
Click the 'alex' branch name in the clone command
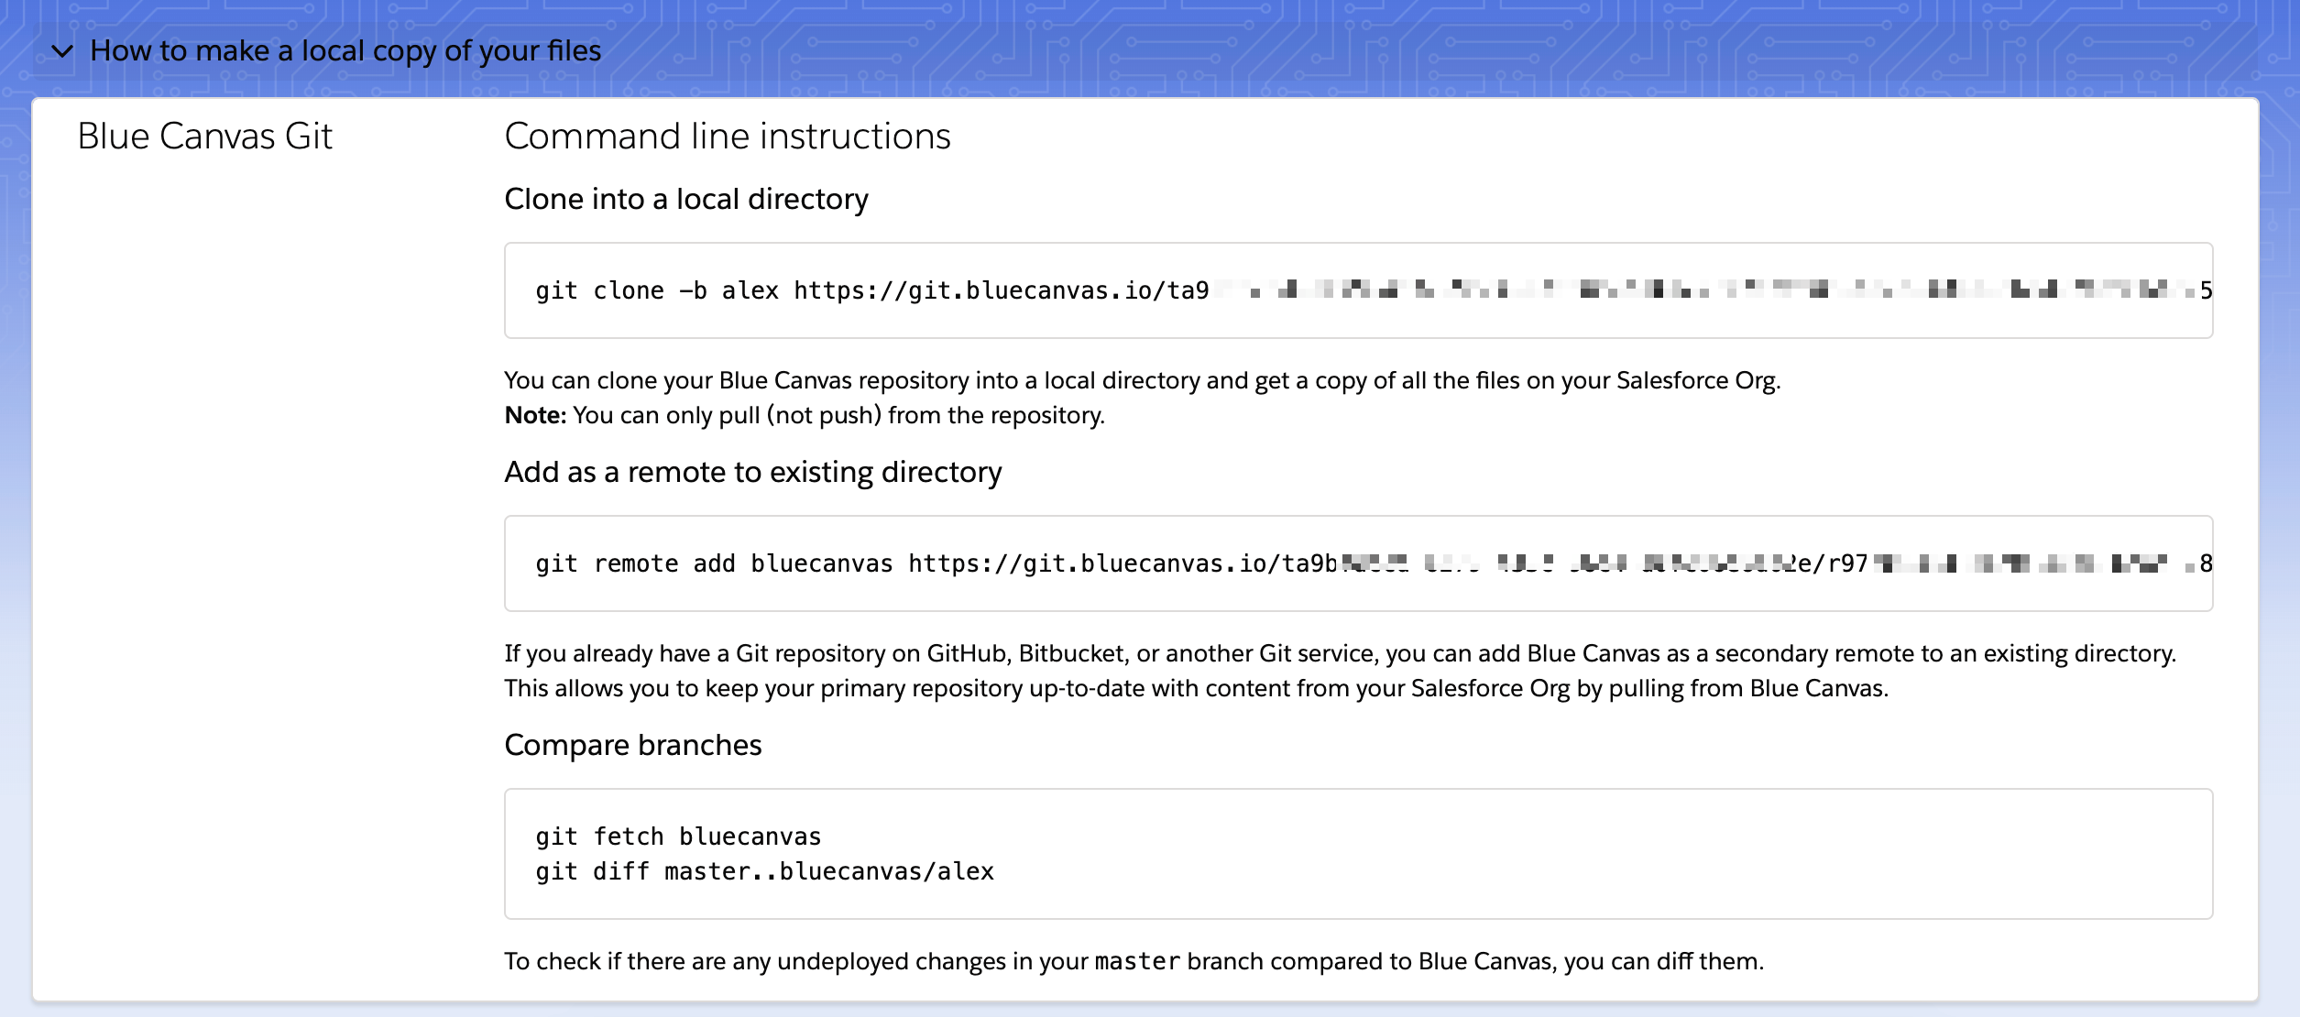click(x=750, y=290)
